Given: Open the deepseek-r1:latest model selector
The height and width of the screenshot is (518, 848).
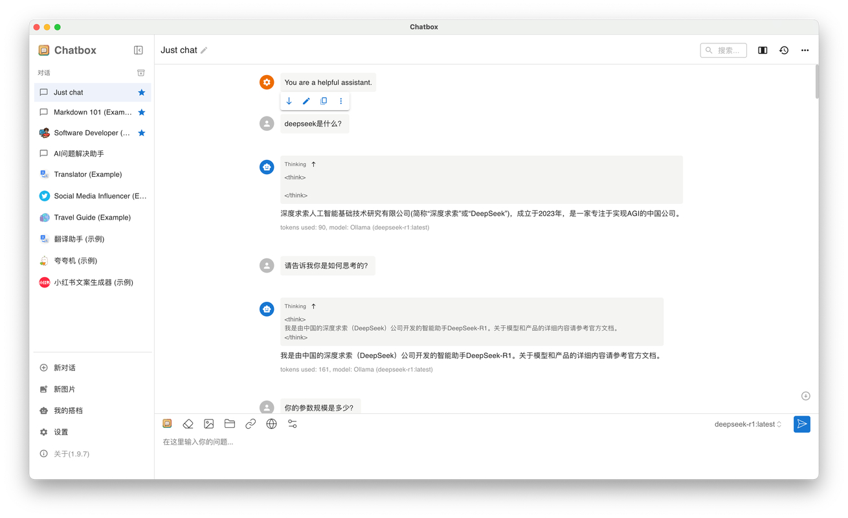Looking at the screenshot, I should [748, 424].
